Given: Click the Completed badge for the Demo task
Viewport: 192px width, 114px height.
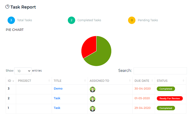Looking at the screenshot, I should [x=166, y=89].
